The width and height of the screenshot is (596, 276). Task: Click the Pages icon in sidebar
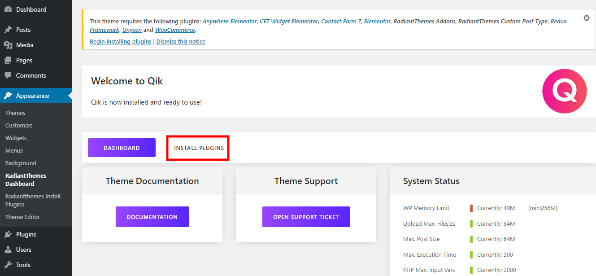tap(8, 60)
